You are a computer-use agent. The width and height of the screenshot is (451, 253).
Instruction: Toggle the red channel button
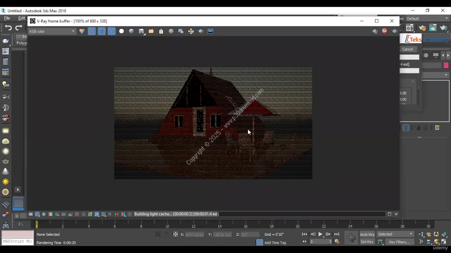point(92,31)
